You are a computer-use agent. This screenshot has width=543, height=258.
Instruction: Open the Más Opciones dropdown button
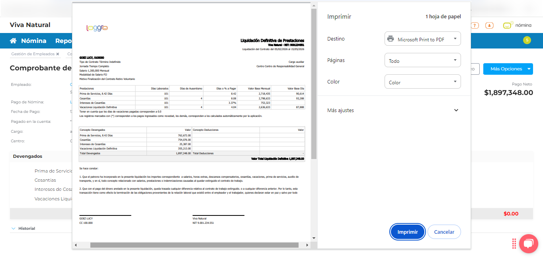click(508, 69)
